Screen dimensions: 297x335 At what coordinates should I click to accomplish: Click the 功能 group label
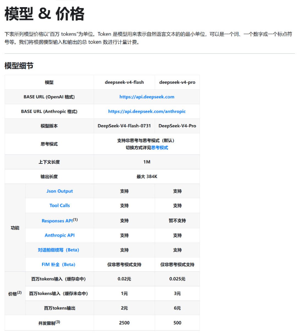point(15,228)
